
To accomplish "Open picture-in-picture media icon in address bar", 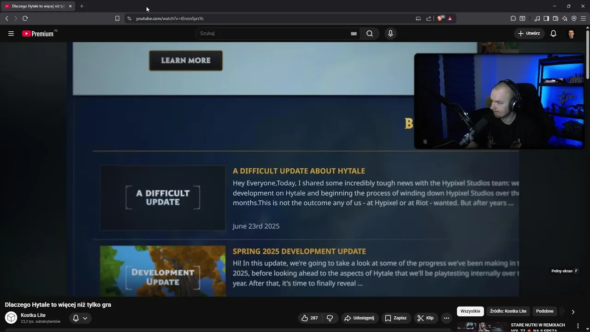I will (418, 18).
